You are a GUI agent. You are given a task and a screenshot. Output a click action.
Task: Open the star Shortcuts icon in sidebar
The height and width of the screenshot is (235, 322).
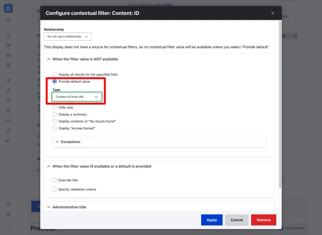pos(8,20)
